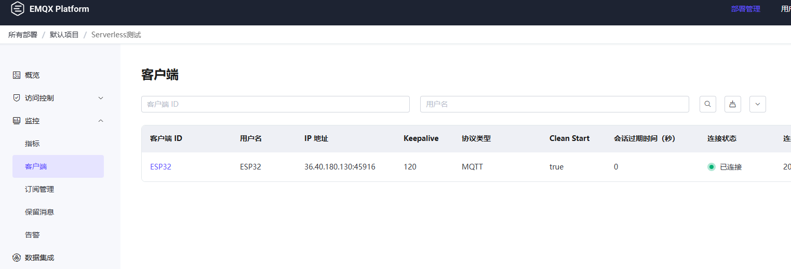This screenshot has width=791, height=269.
Task: Click the 监控 monitor icon
Action: click(x=17, y=121)
